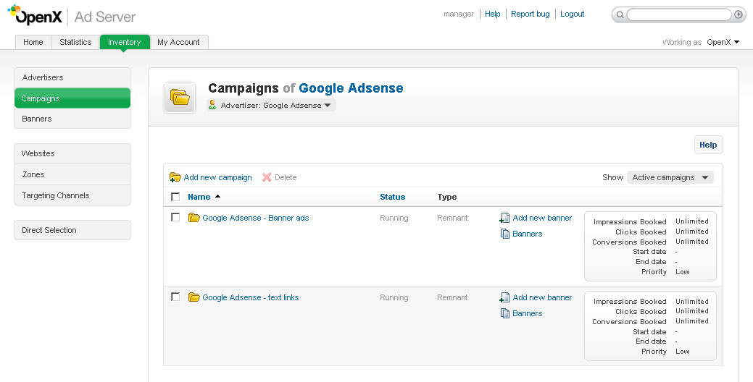The height and width of the screenshot is (382, 753).
Task: Open the My Account tab
Action: 178,42
